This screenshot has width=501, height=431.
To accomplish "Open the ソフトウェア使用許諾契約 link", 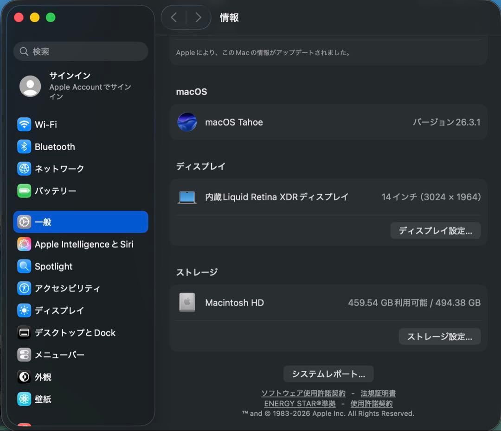I will coord(302,393).
